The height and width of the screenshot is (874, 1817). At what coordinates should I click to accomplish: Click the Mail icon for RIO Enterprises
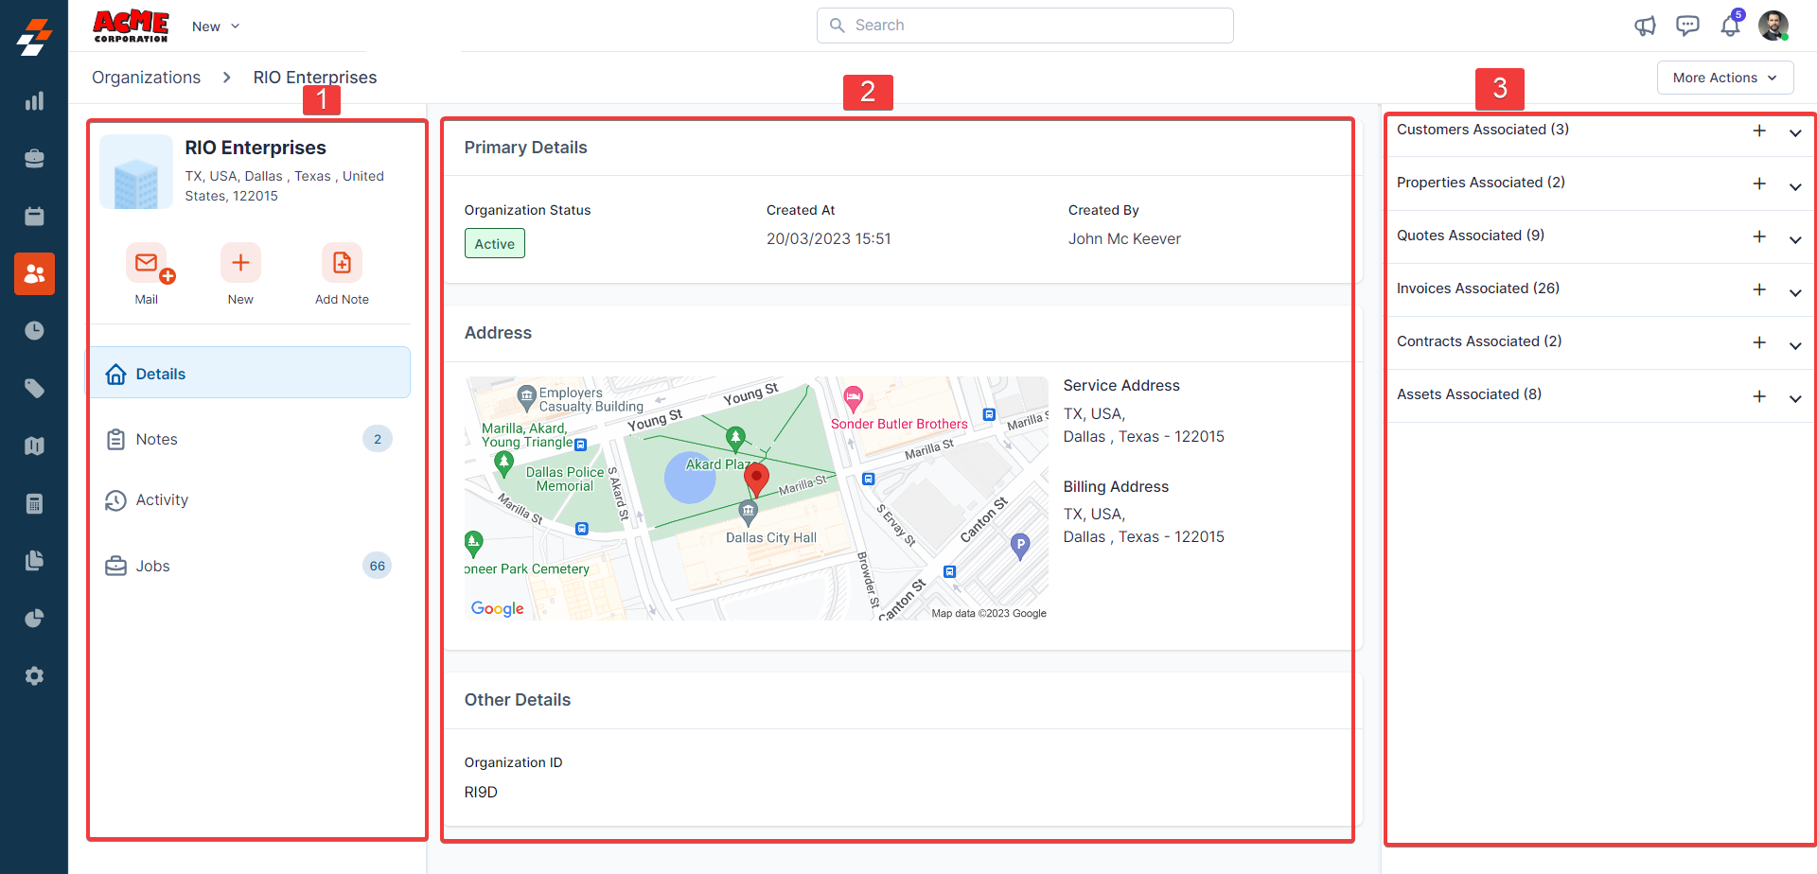[x=147, y=263]
